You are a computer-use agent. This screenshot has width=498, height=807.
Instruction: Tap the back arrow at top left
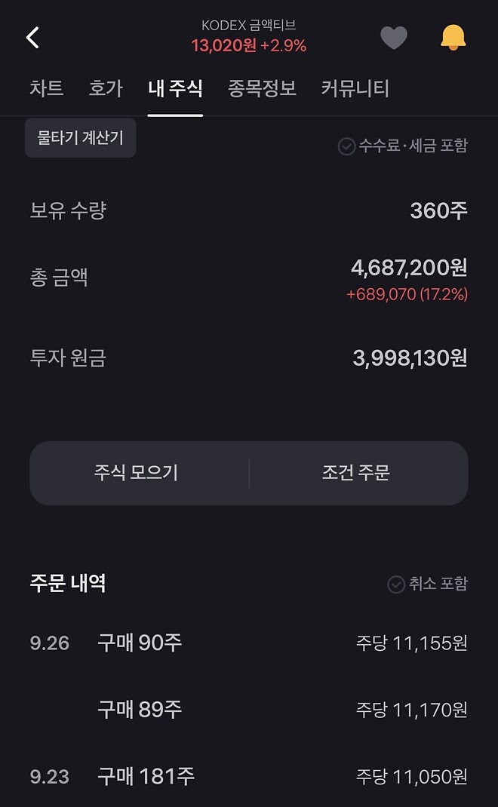[x=32, y=36]
